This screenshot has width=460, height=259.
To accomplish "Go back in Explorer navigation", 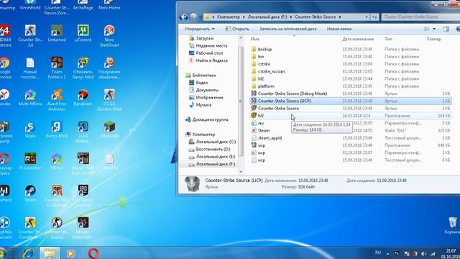I will coord(184,17).
